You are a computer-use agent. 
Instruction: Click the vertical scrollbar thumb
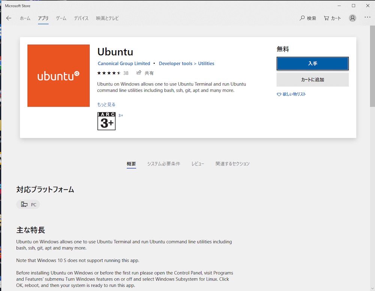[x=372, y=66]
